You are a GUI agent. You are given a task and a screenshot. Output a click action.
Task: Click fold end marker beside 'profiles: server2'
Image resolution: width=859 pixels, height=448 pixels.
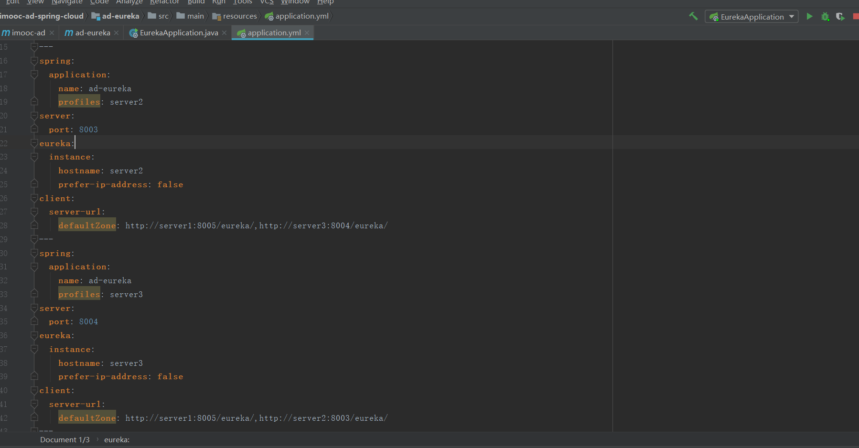(x=34, y=102)
